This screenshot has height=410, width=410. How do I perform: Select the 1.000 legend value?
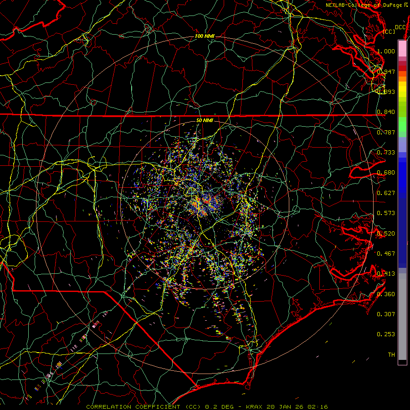tap(386, 51)
